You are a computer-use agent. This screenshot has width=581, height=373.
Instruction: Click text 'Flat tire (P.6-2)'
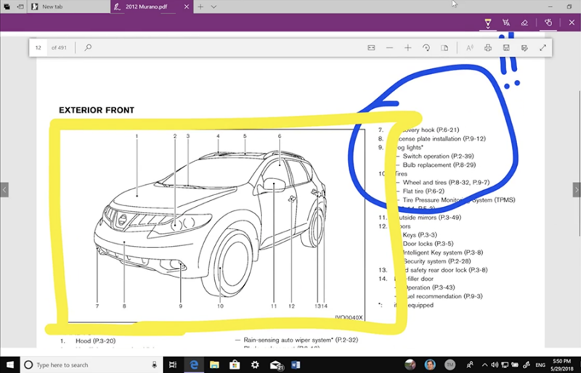pyautogui.click(x=423, y=191)
